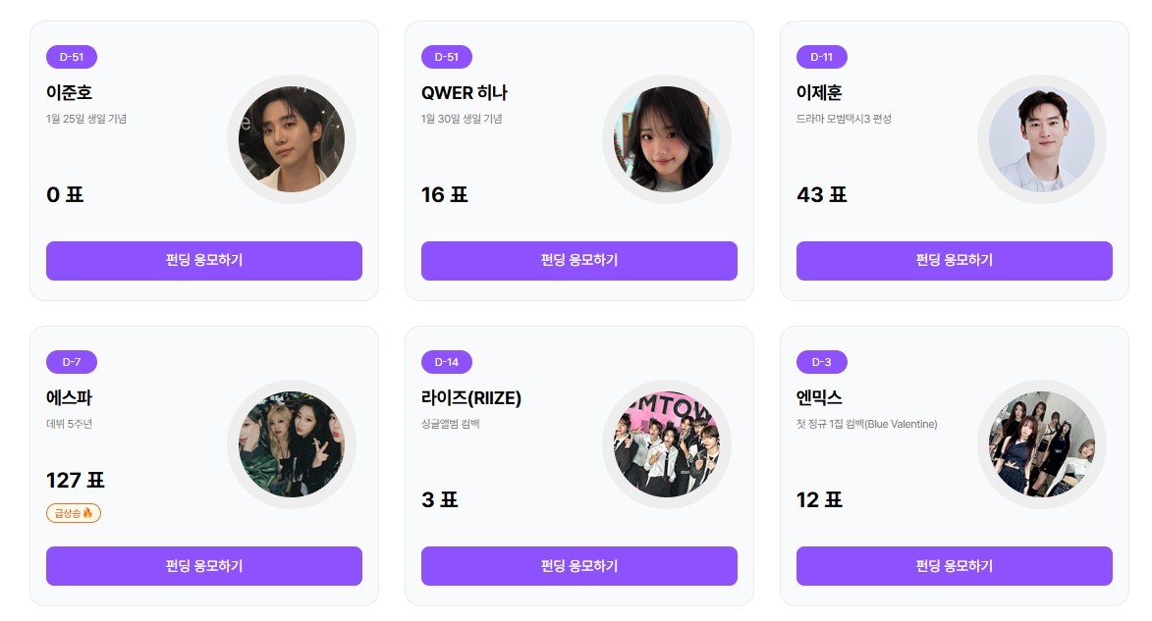This screenshot has width=1152, height=621.
Task: Select the D-3 badge on 엔믹스 card
Action: point(822,362)
